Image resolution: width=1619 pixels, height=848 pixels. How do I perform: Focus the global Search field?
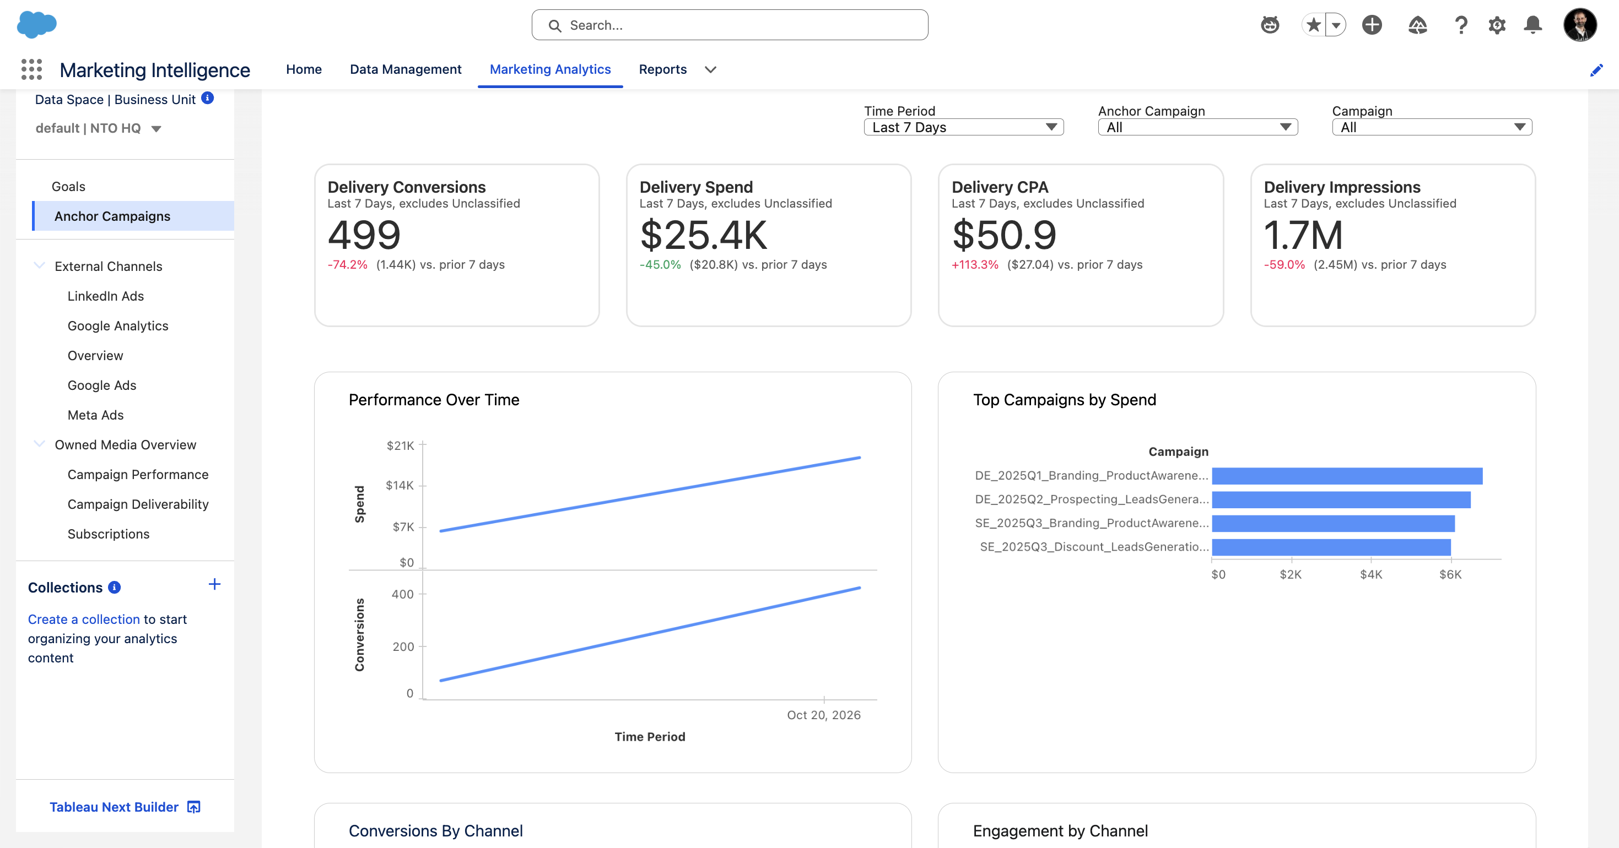click(x=730, y=25)
